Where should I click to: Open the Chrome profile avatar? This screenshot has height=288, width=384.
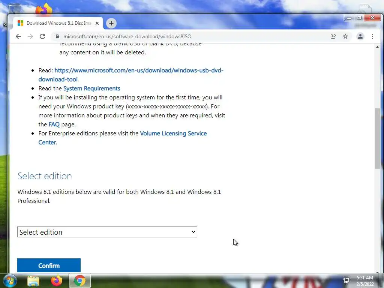[x=360, y=36]
